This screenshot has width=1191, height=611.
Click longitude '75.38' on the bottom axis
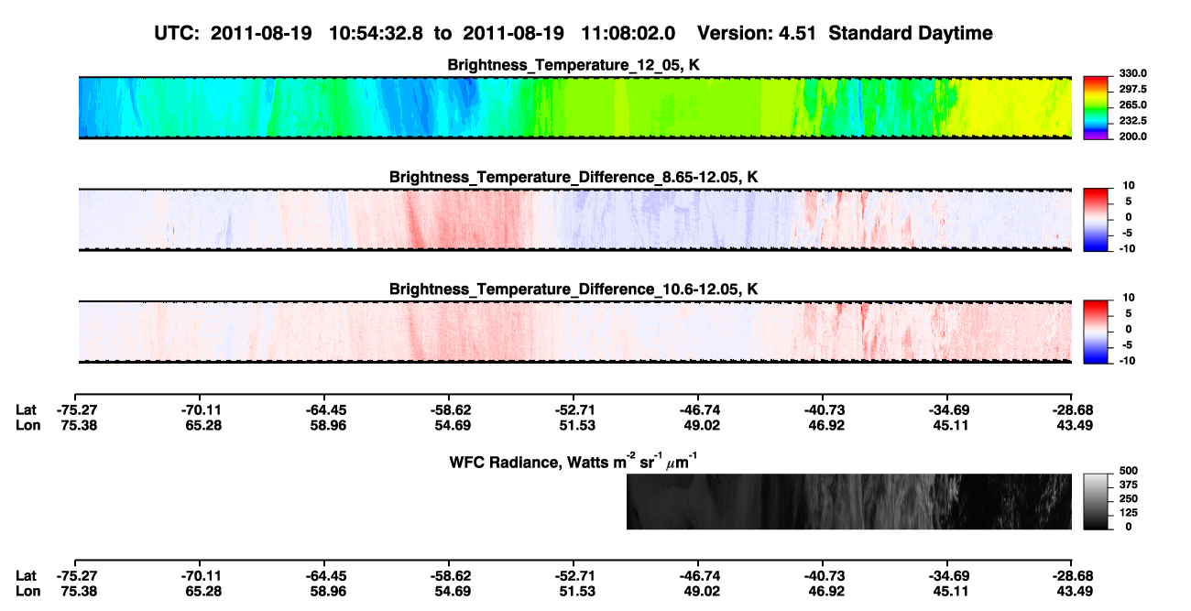(77, 591)
